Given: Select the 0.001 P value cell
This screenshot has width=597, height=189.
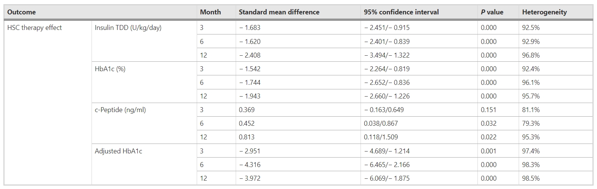Looking at the screenshot, I should [x=488, y=151].
